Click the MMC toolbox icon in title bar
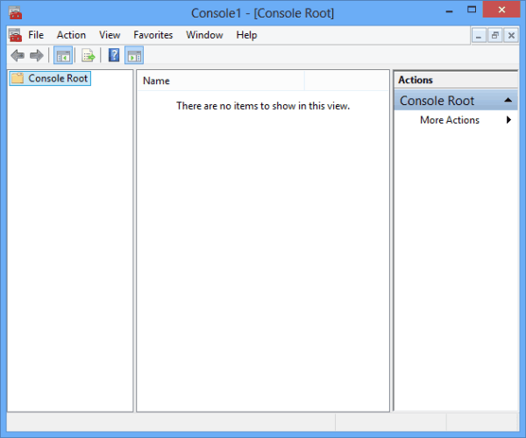 coord(15,13)
